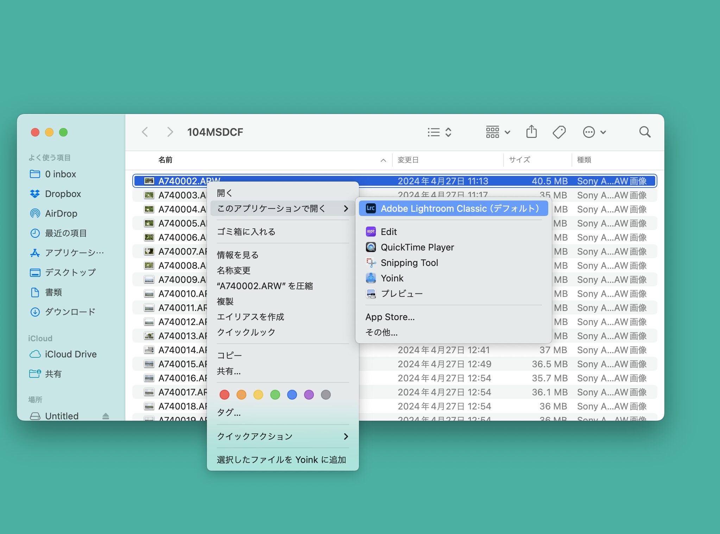Apply the green tag color
720x534 pixels.
click(x=275, y=395)
